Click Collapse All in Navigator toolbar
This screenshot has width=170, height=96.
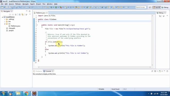click(20, 14)
